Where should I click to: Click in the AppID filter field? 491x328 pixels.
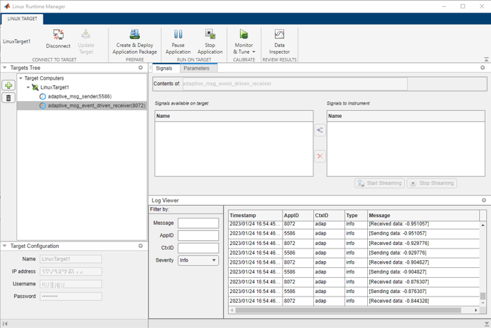click(198, 236)
